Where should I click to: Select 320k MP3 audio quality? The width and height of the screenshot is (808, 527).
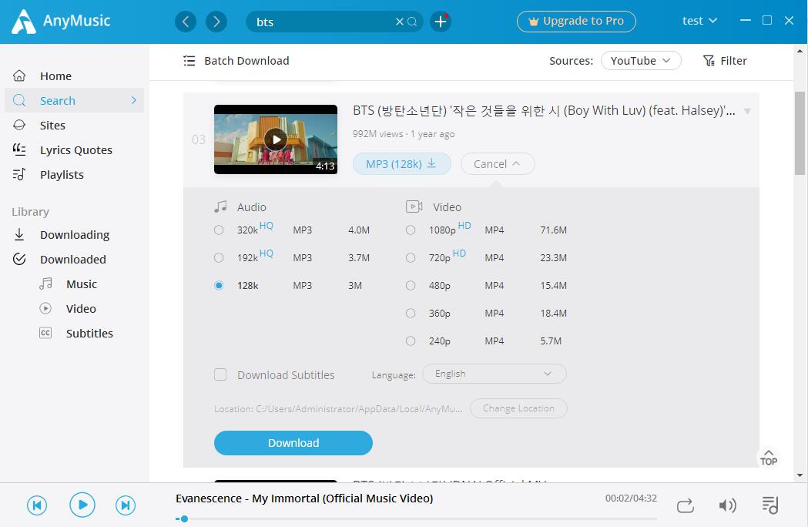pyautogui.click(x=219, y=230)
